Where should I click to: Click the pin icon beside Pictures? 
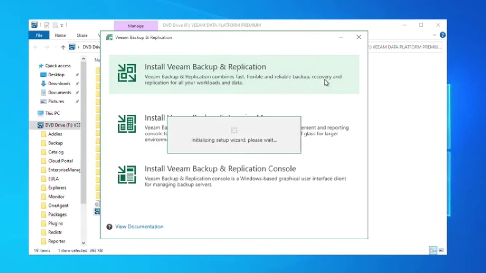(77, 102)
